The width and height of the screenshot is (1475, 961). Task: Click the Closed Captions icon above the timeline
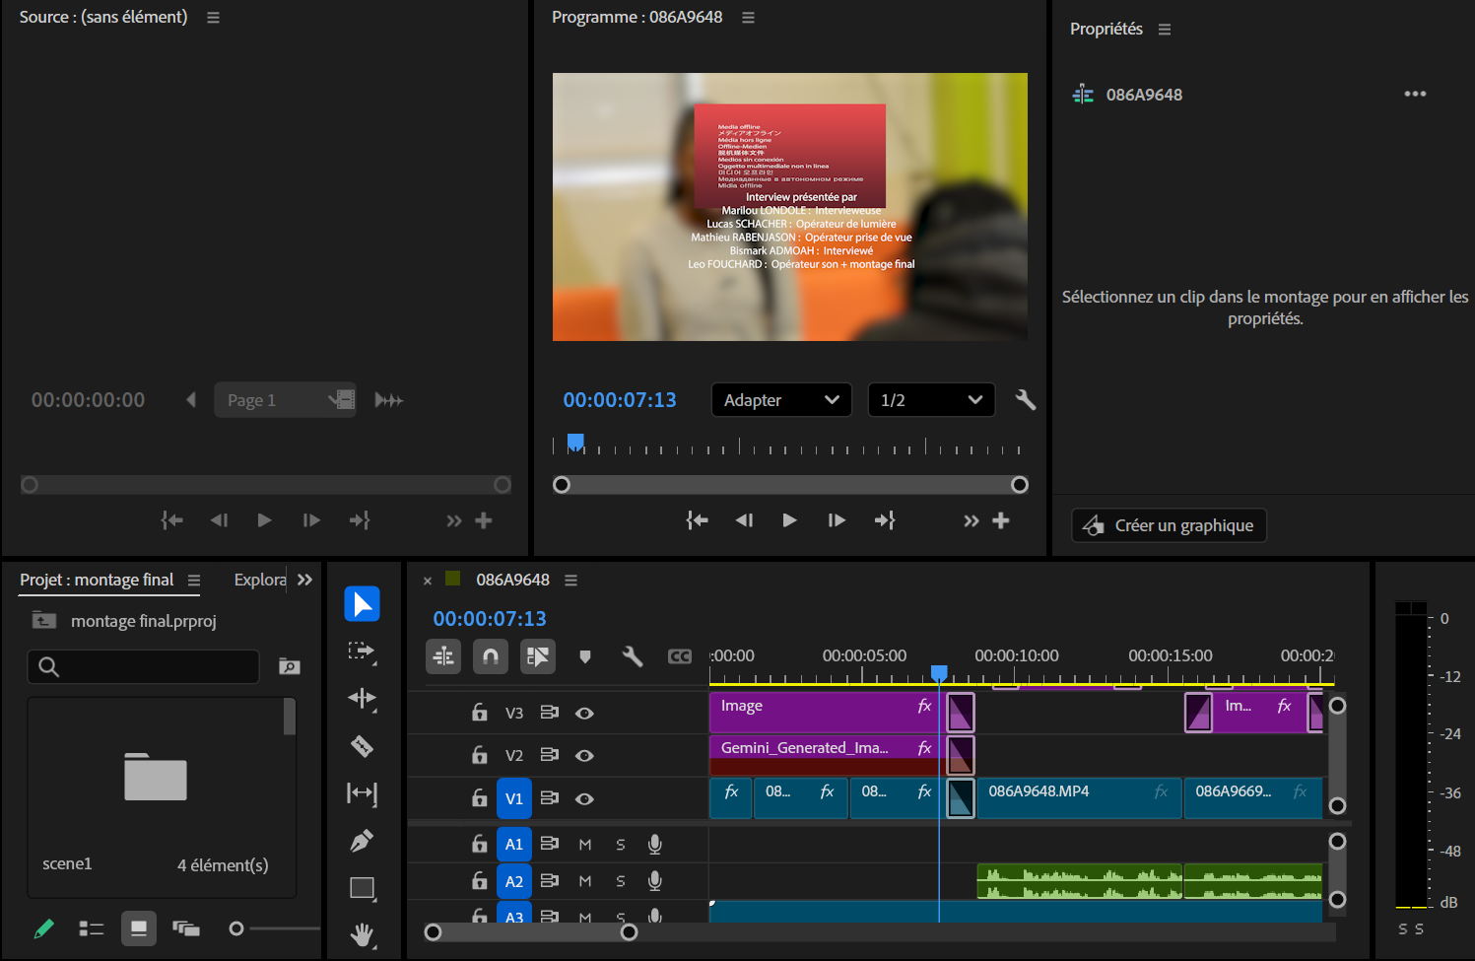pyautogui.click(x=679, y=655)
